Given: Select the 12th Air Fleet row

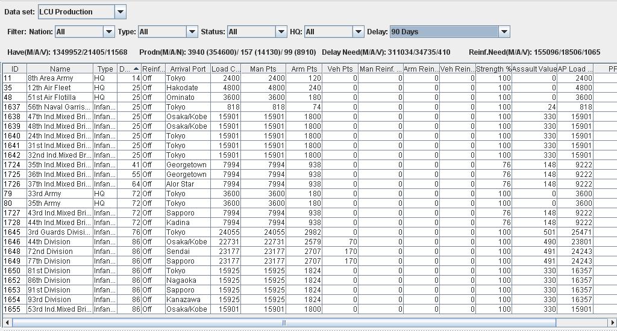Looking at the screenshot, I should (x=310, y=88).
